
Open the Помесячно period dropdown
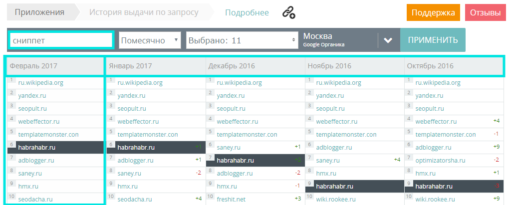pos(150,40)
